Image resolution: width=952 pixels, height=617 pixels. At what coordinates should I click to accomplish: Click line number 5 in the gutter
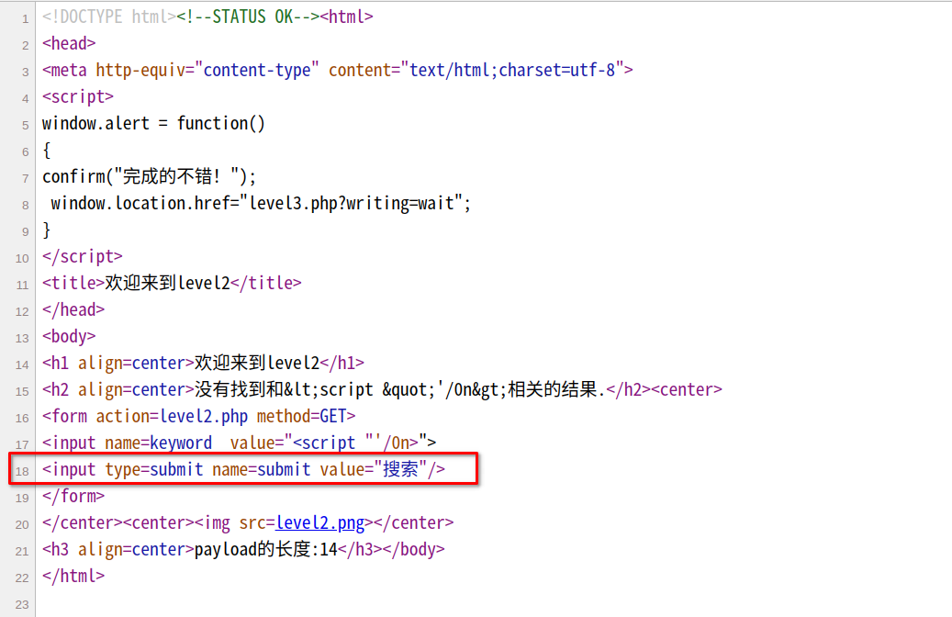[26, 126]
